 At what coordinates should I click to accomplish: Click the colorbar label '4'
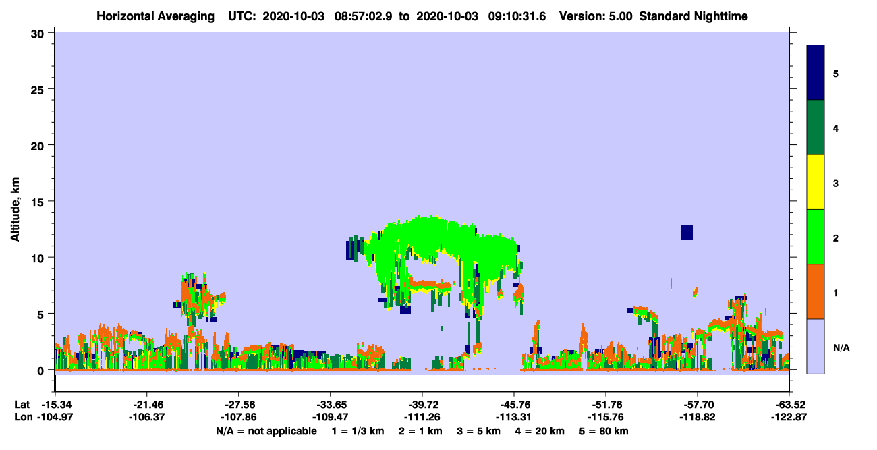[836, 128]
